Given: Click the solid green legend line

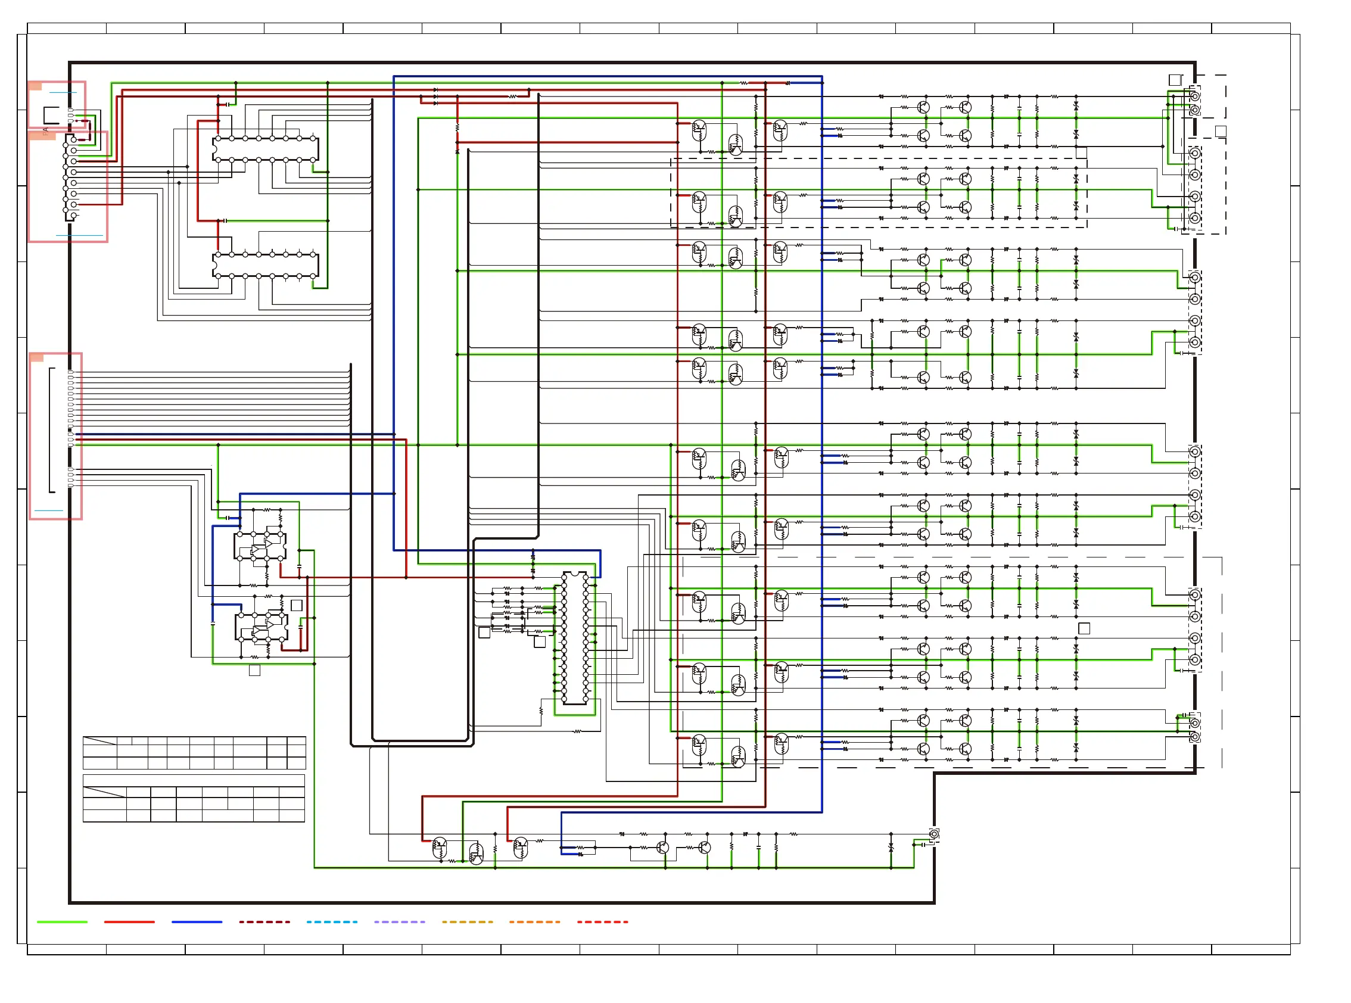Looking at the screenshot, I should click(62, 921).
